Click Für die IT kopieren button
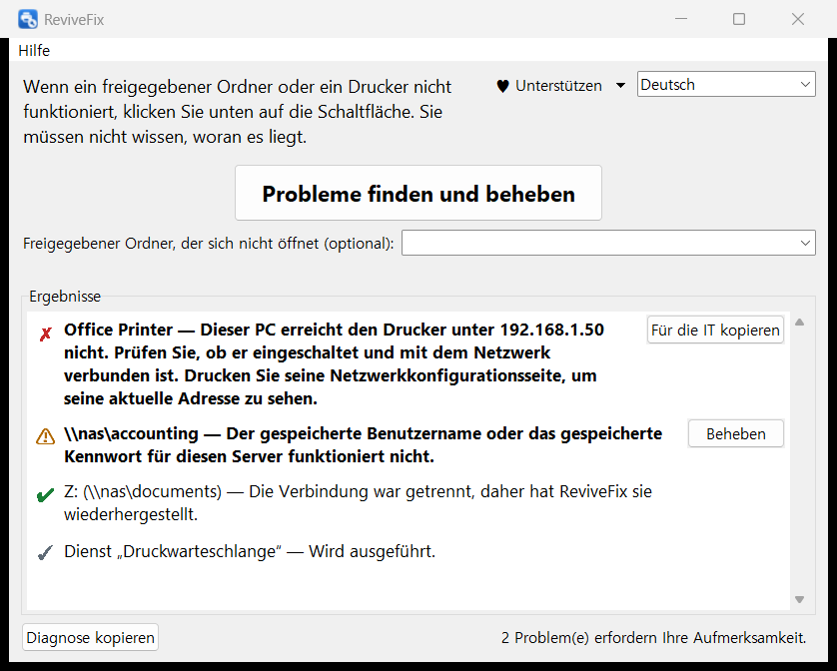This screenshot has height=671, width=837. (715, 330)
